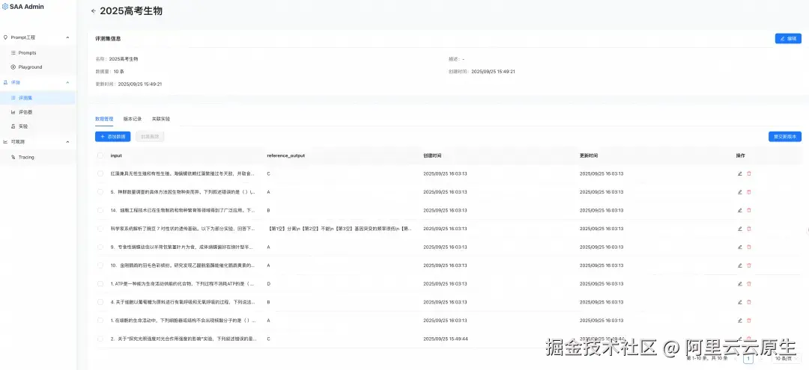The image size is (809, 370).
Task: Collapse the 评测 sidebar group
Action: click(67, 82)
